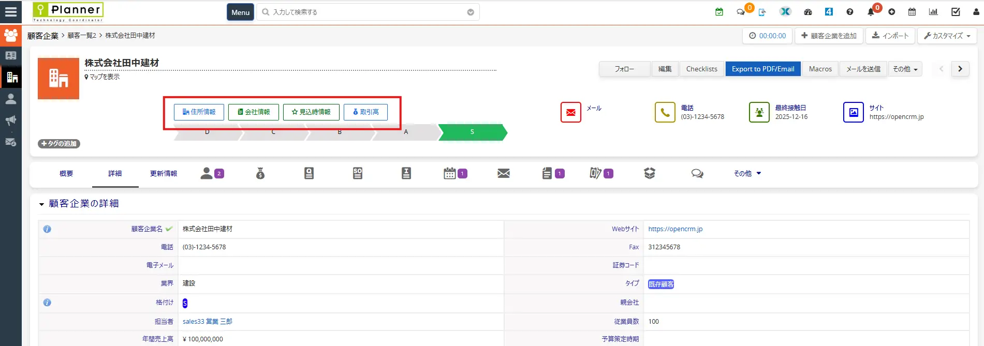Viewport: 984px width, 346px height.
Task: Toggle the hamburger sidebar menu
Action: coord(10,12)
